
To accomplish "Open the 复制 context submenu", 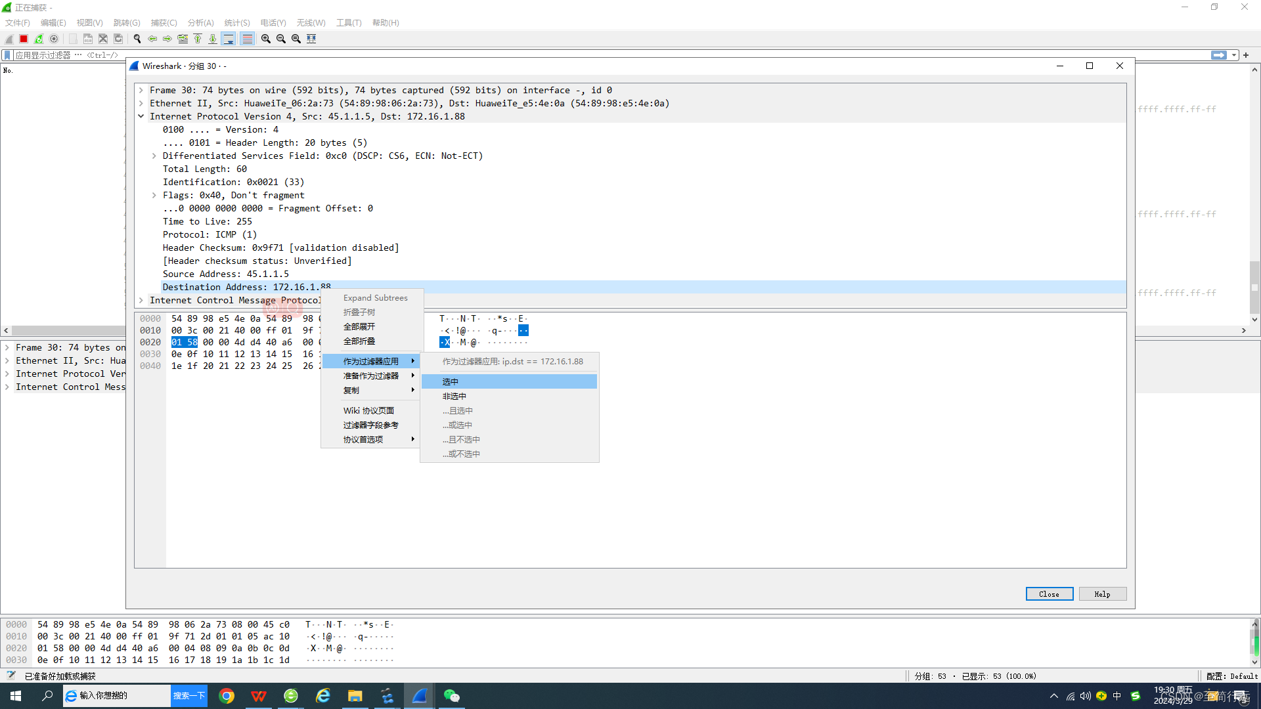I will point(370,390).
